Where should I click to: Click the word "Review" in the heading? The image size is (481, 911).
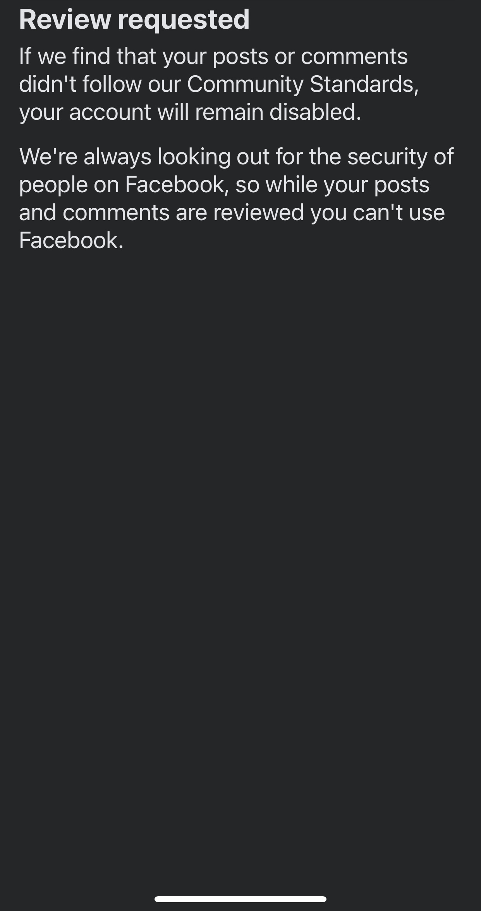point(65,19)
